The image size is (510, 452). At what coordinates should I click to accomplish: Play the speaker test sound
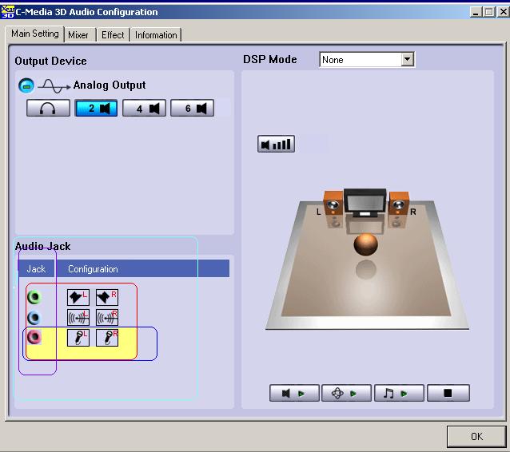[294, 393]
